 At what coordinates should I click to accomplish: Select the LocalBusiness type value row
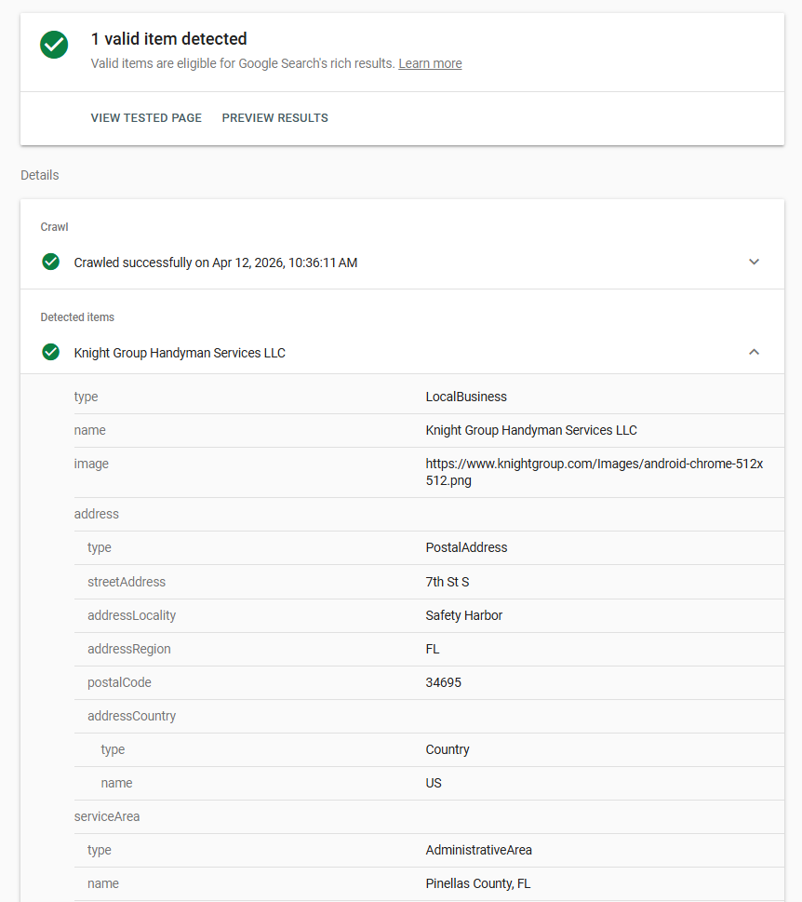pos(466,397)
